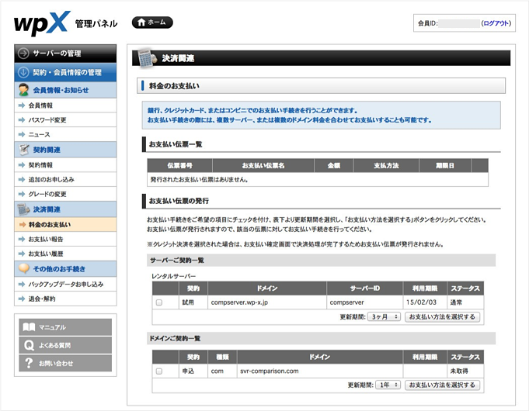
Task: Open ニュース menu item
Action: pyautogui.click(x=65, y=134)
